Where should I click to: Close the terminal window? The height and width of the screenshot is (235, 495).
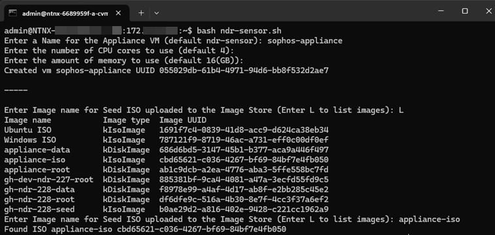488,11
